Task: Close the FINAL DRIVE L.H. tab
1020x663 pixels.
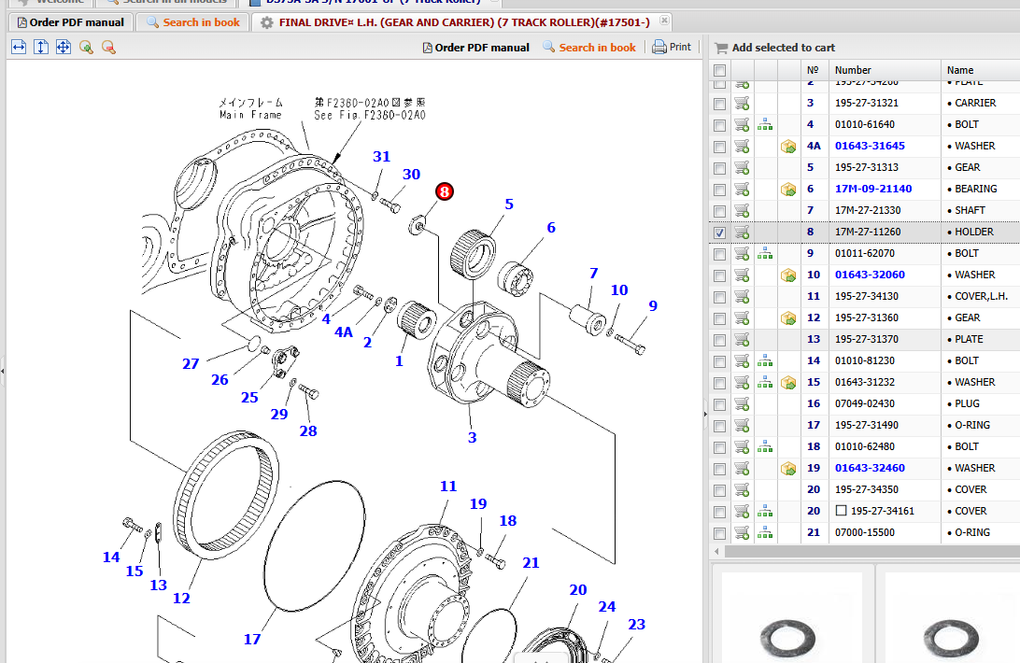Action: (x=664, y=21)
